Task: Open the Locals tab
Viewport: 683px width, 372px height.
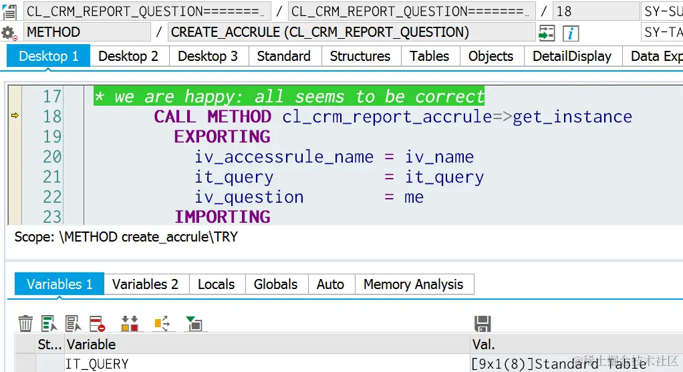Action: click(x=216, y=284)
